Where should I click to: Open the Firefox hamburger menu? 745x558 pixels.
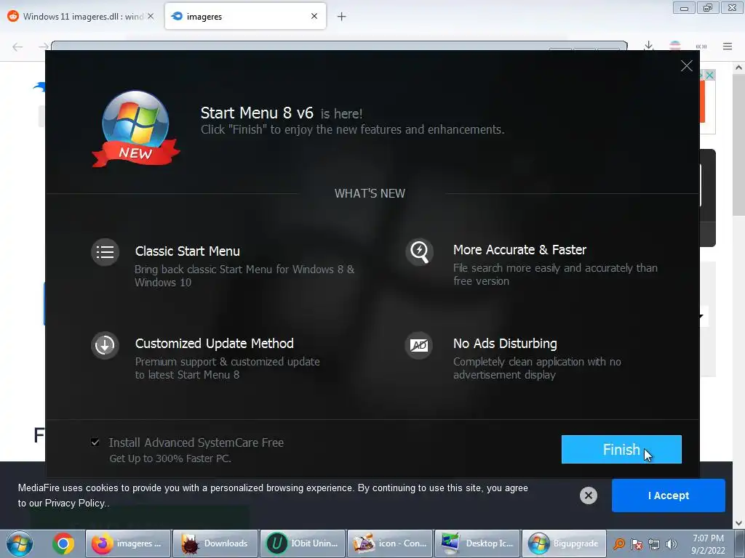(728, 46)
